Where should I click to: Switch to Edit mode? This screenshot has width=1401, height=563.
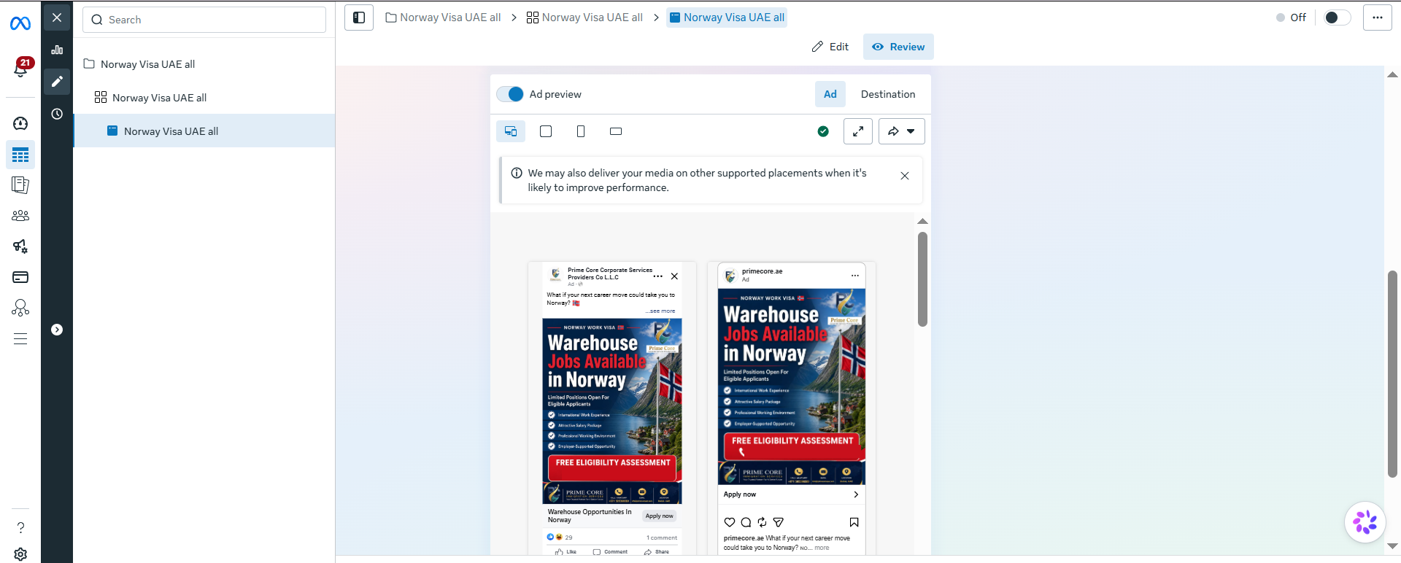(x=830, y=47)
